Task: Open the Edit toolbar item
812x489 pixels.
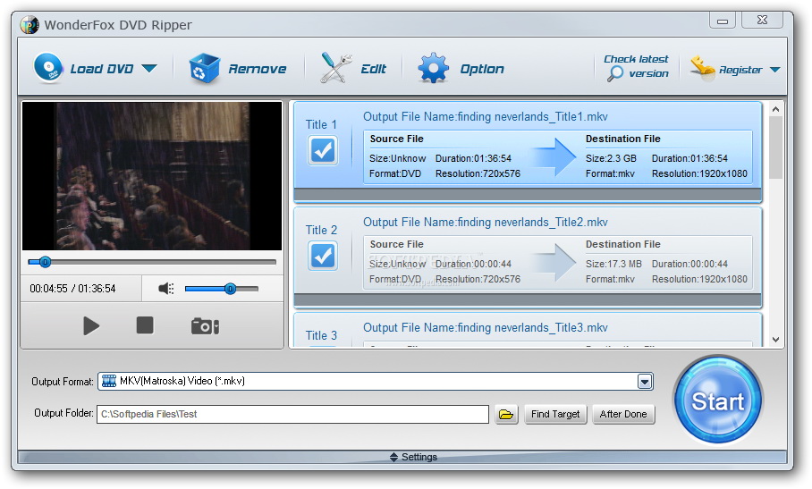Action: pos(374,69)
